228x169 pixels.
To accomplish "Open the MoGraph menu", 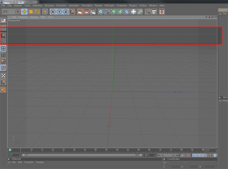I will point(109,6).
